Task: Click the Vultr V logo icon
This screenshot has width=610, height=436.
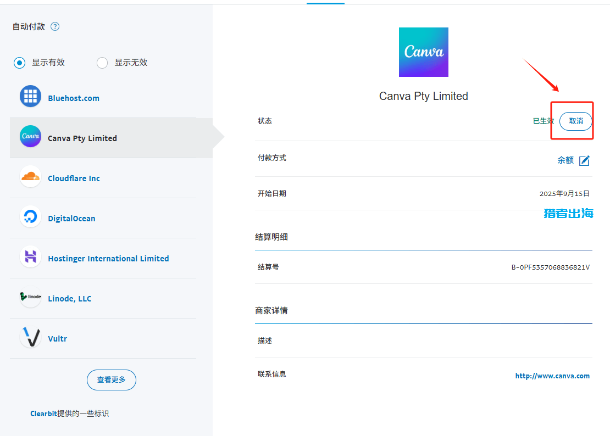Action: click(x=30, y=337)
